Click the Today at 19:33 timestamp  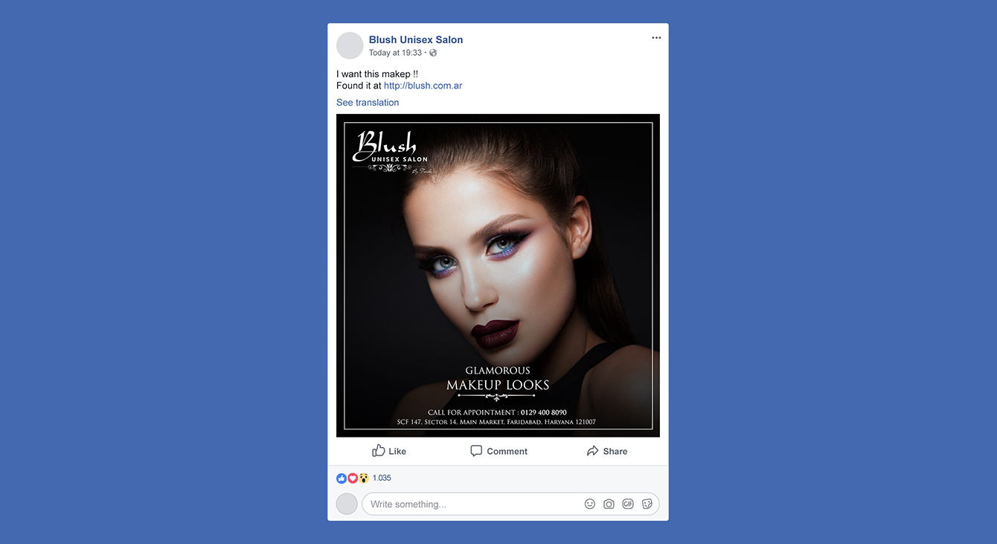395,53
